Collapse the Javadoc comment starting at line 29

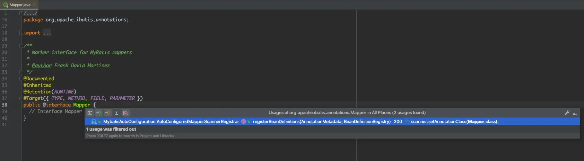pyautogui.click(x=21, y=46)
